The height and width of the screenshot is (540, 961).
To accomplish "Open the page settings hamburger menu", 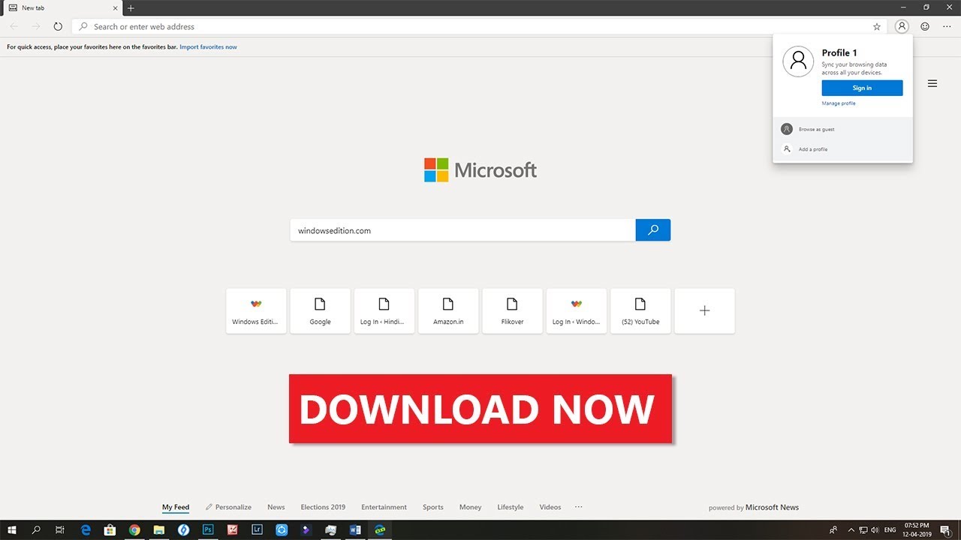I will point(932,84).
